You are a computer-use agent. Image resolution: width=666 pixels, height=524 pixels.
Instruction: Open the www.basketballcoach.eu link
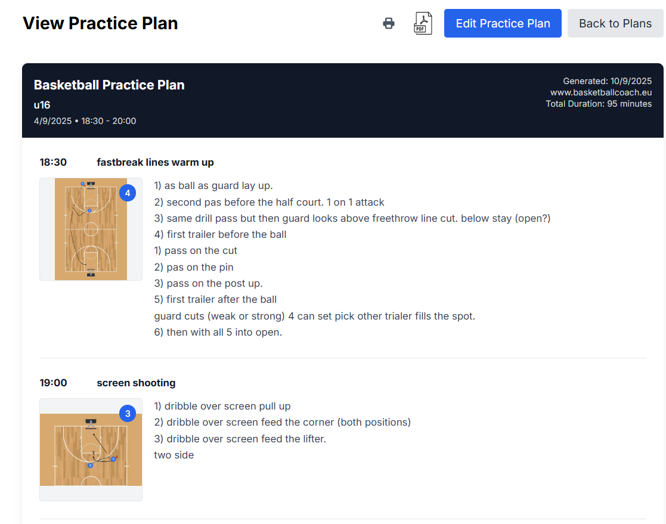point(601,92)
